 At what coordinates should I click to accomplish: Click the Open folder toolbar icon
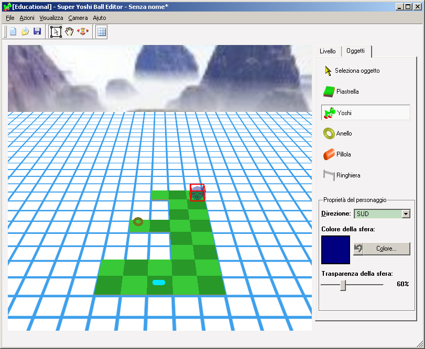(x=25, y=31)
